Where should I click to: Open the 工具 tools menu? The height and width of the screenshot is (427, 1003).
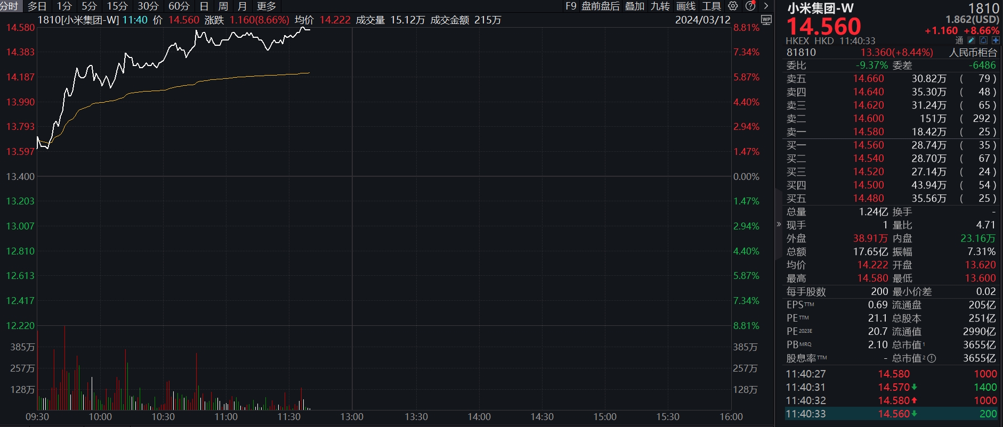point(711,6)
